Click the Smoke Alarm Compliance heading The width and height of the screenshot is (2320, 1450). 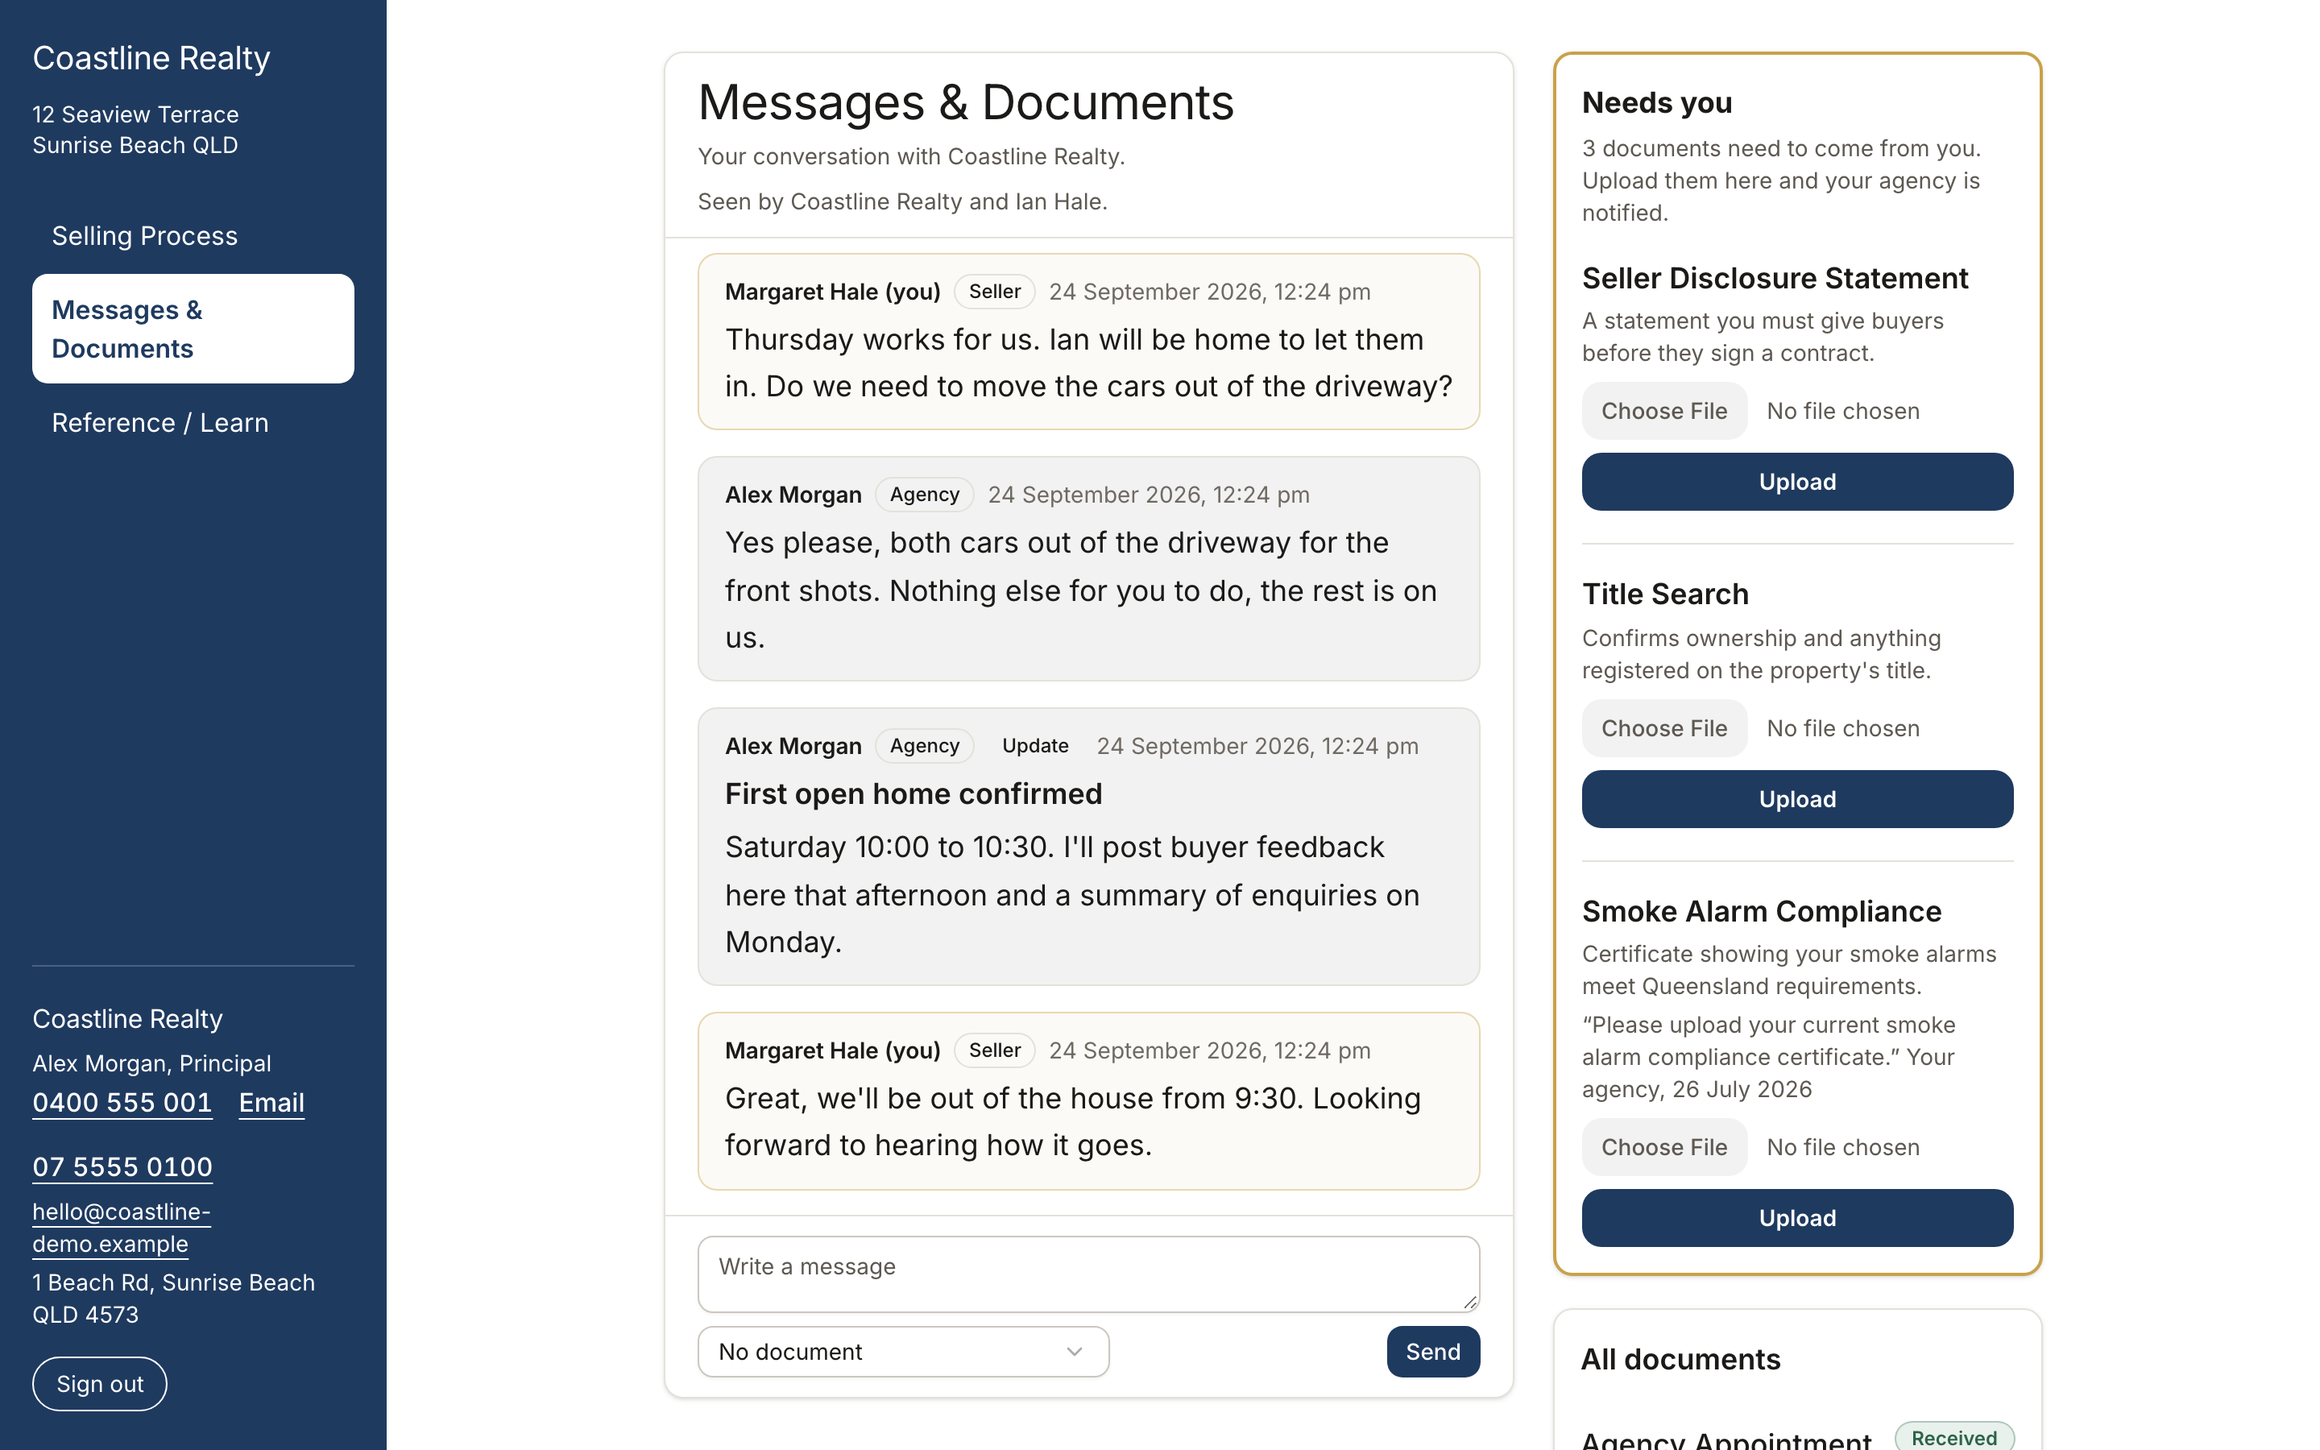[x=1761, y=911]
